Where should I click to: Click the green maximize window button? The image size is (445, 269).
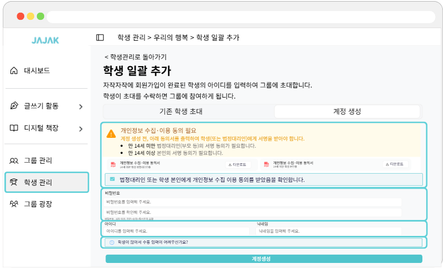[x=41, y=16]
